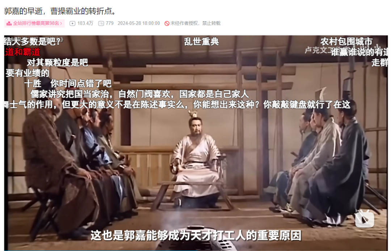Select the 农村包围城市 danmaku comment
Viewport: 391px width, 251px height.
[x=346, y=41]
